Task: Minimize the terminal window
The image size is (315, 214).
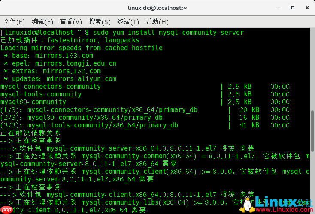Action: pyautogui.click(x=278, y=8)
